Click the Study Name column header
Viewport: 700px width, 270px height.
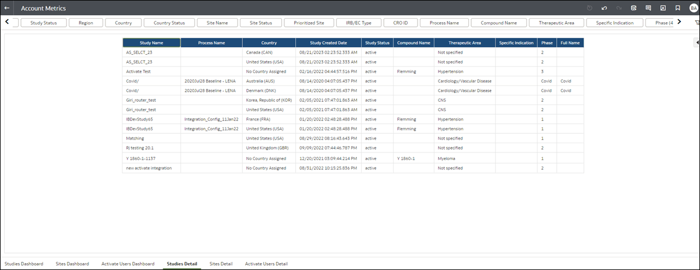click(x=151, y=42)
